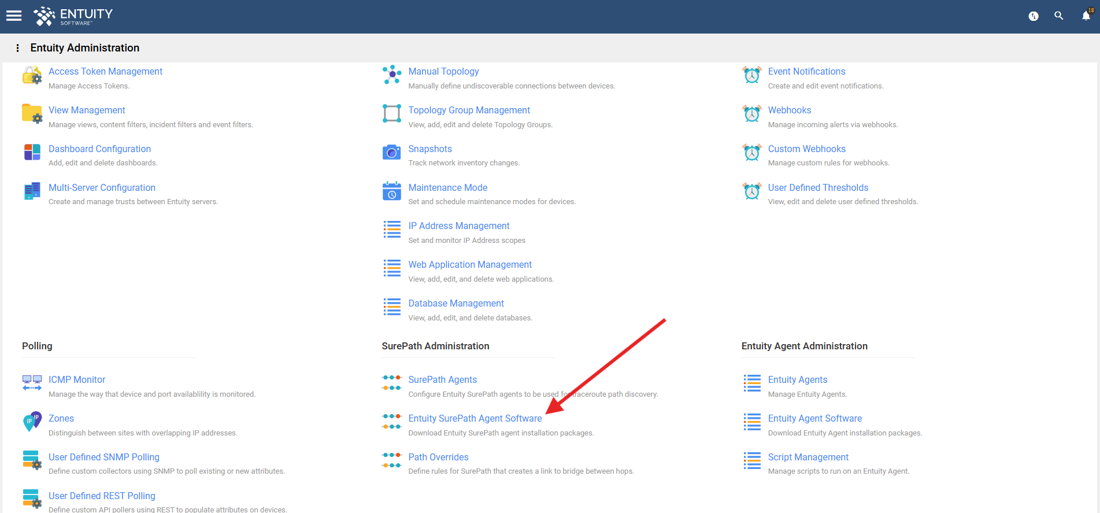Image resolution: width=1100 pixels, height=513 pixels.
Task: Open the IP Address Management link
Action: point(459,226)
